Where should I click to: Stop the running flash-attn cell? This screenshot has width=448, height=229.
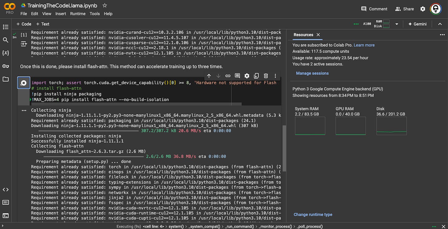pyautogui.click(x=24, y=83)
